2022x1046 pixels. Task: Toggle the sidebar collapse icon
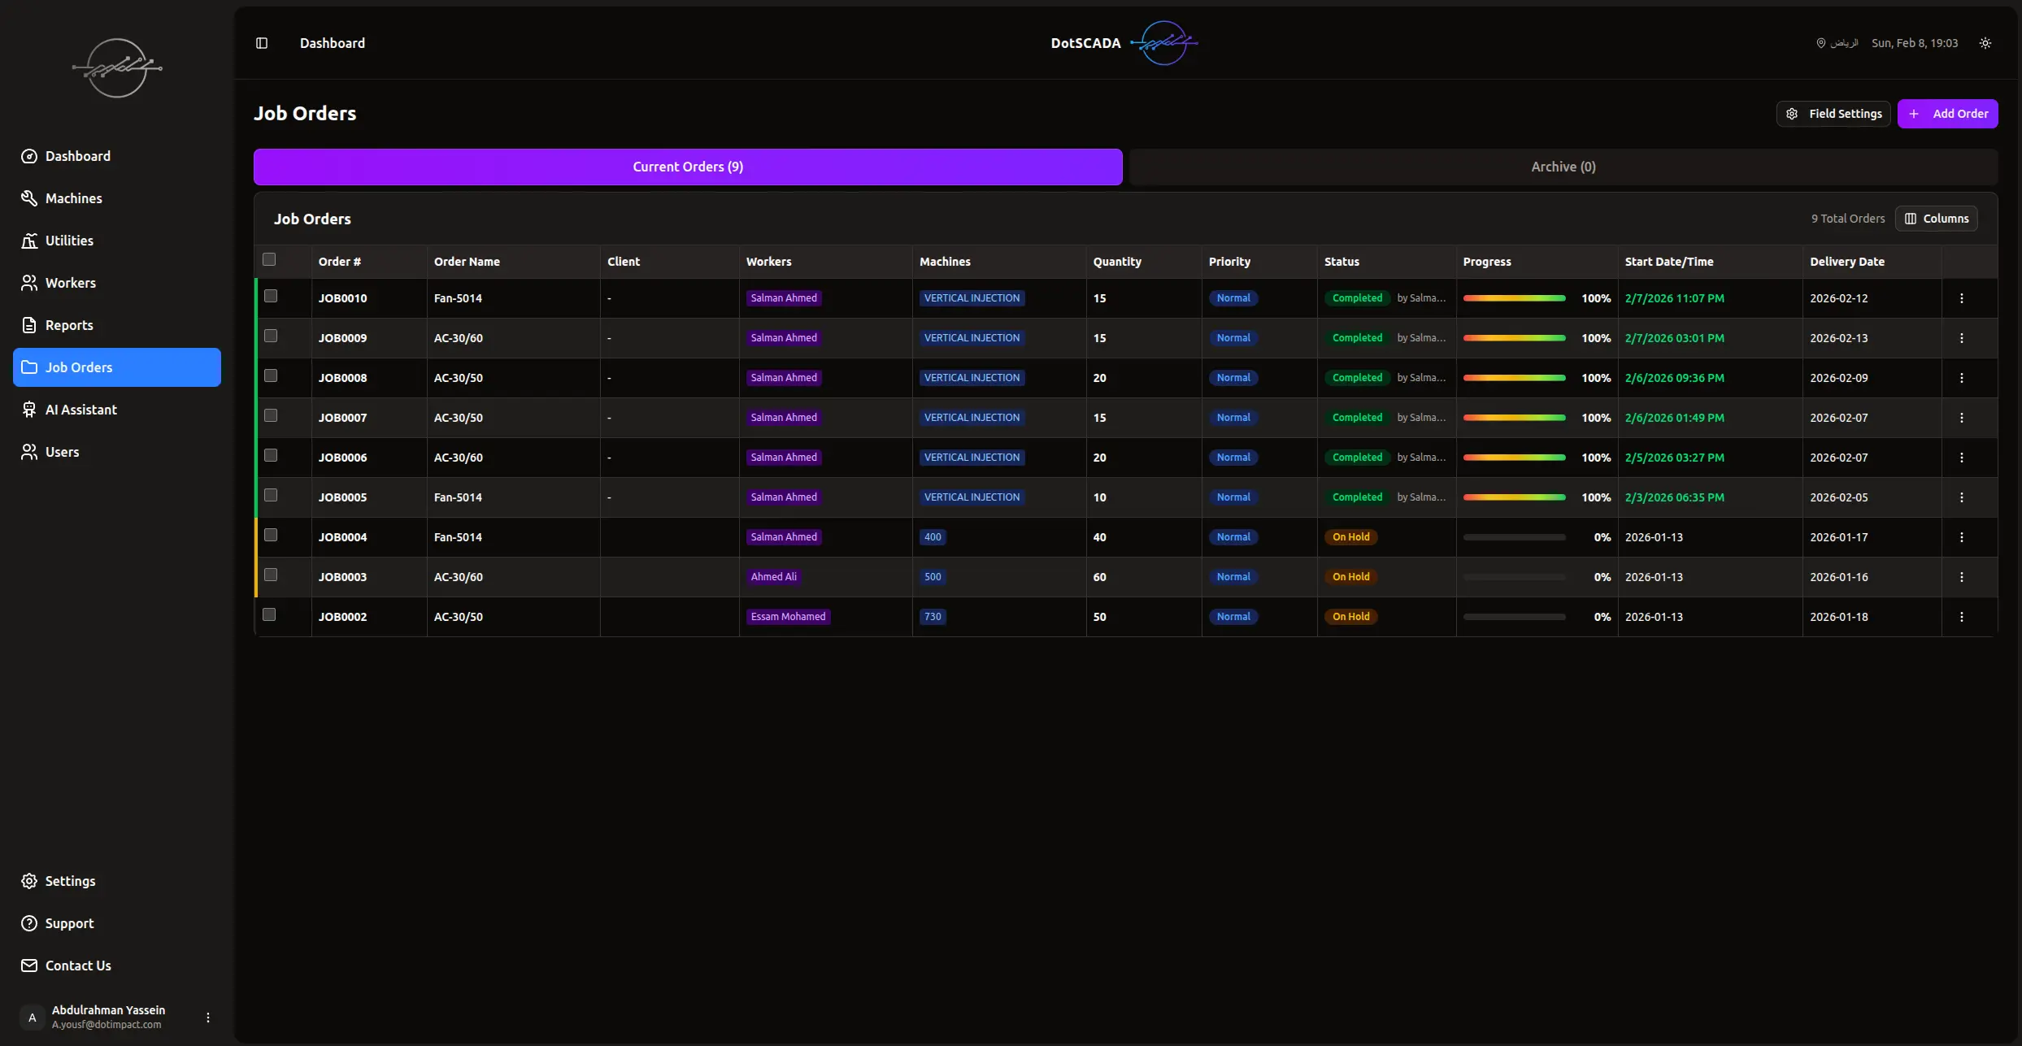(262, 43)
